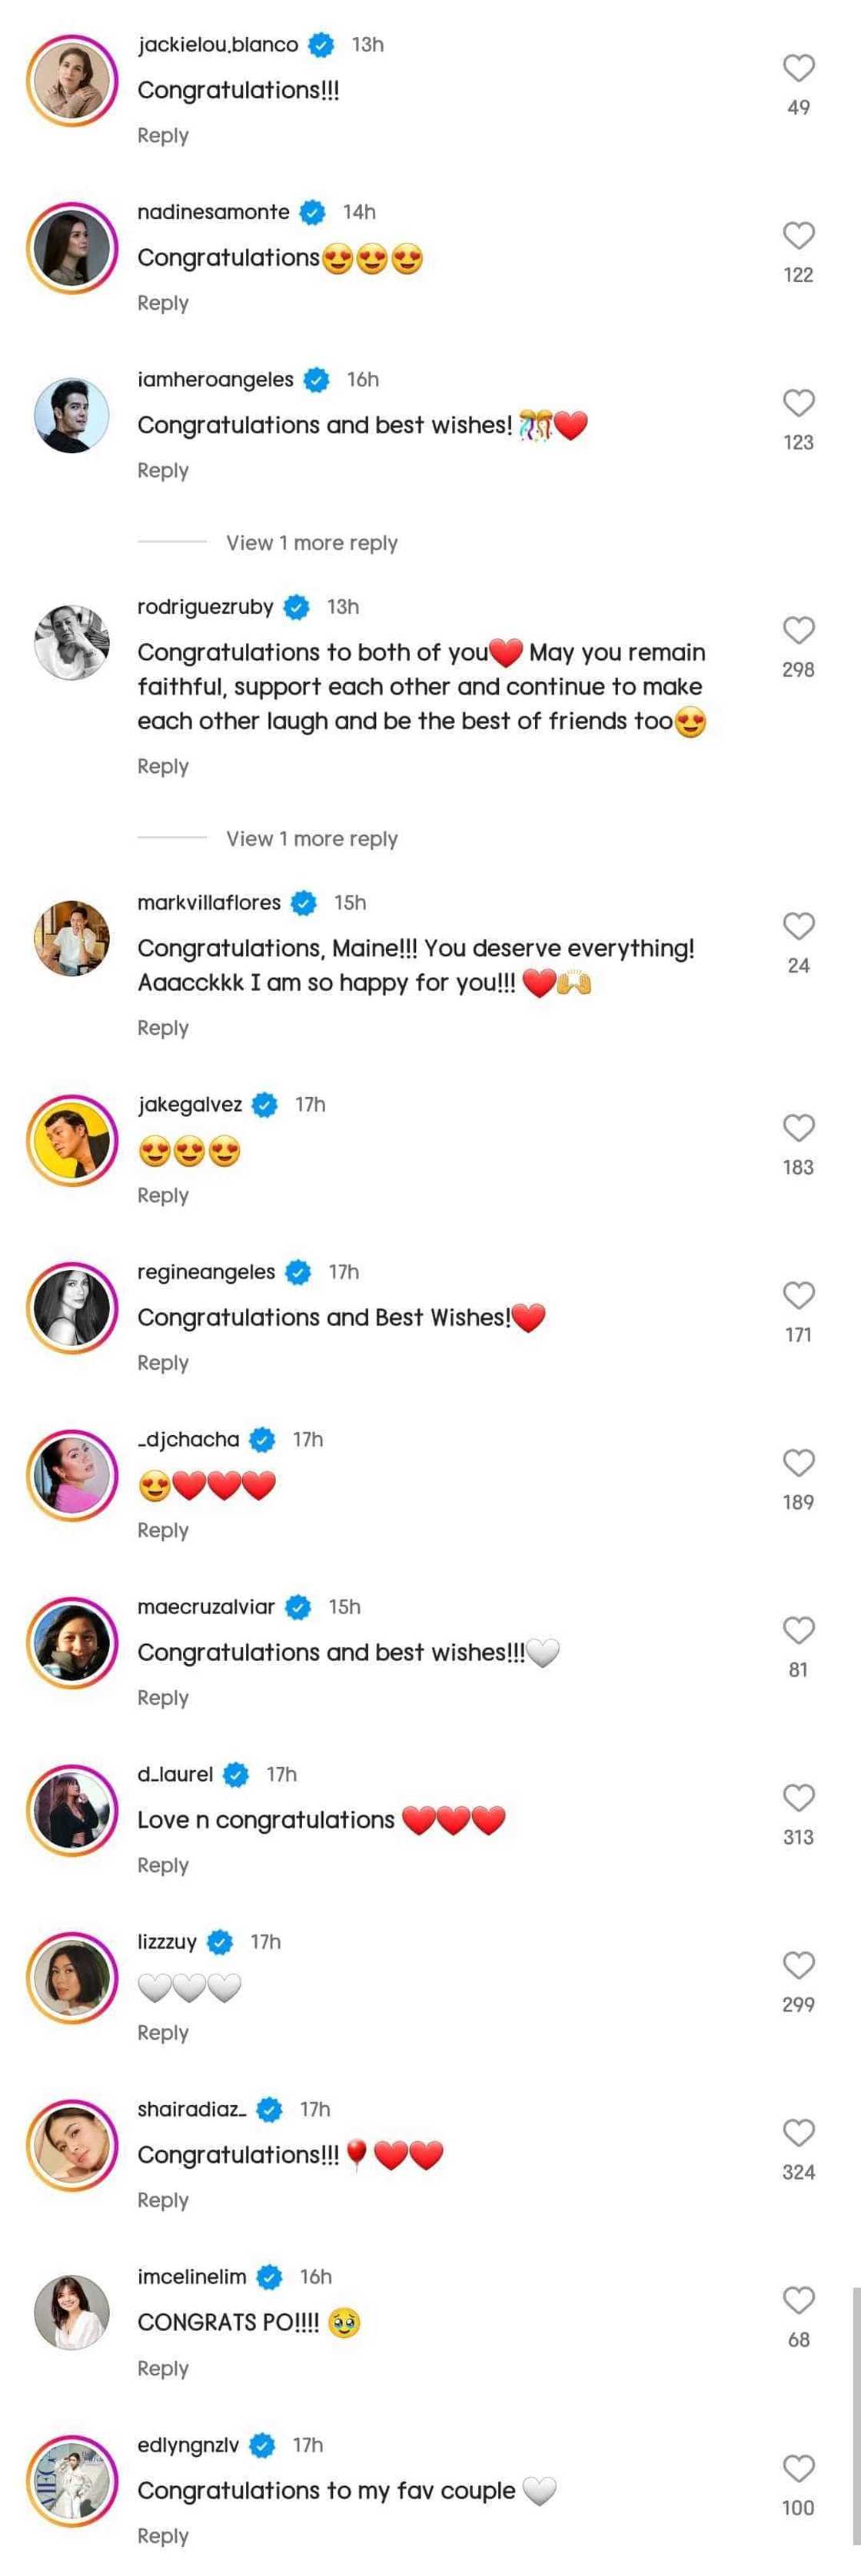Image resolution: width=861 pixels, height=2576 pixels.
Task: Like d_laurel's Love n congratulations comment
Action: (798, 1797)
